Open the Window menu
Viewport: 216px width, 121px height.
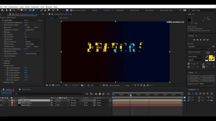coord(49,7)
